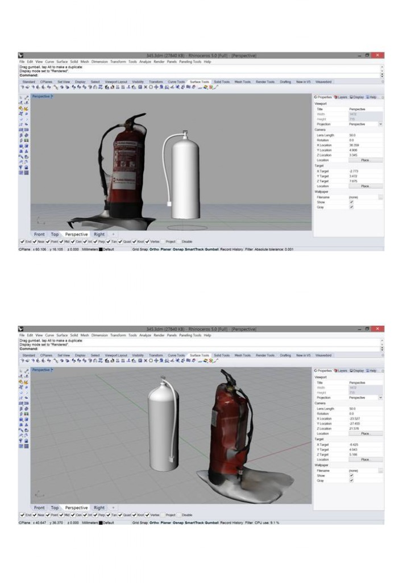Viewport: 403px width, 583px height.
Task: Click the Rhino logo icon in upper title bar
Action: 22,55
